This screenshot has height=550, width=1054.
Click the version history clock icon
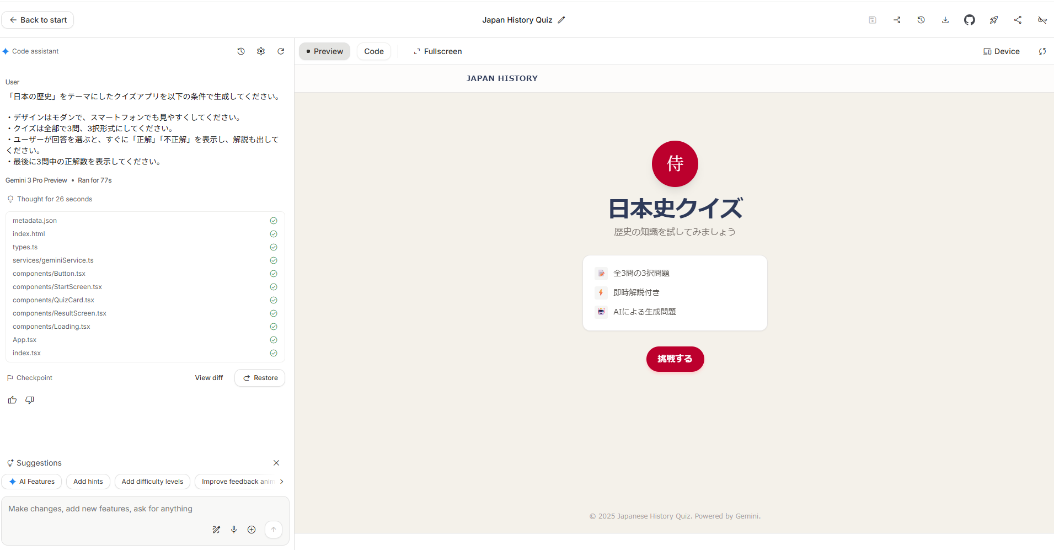921,20
